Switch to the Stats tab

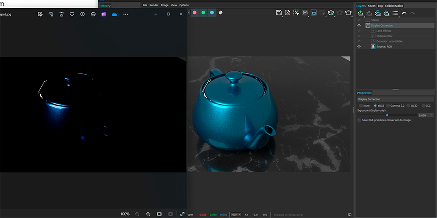coord(371,6)
